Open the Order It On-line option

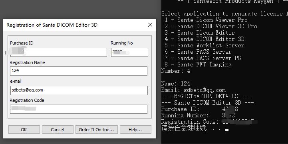(97, 130)
